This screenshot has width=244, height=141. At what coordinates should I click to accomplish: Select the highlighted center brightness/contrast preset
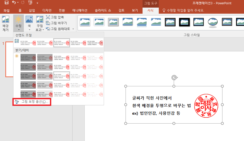pos(62,76)
